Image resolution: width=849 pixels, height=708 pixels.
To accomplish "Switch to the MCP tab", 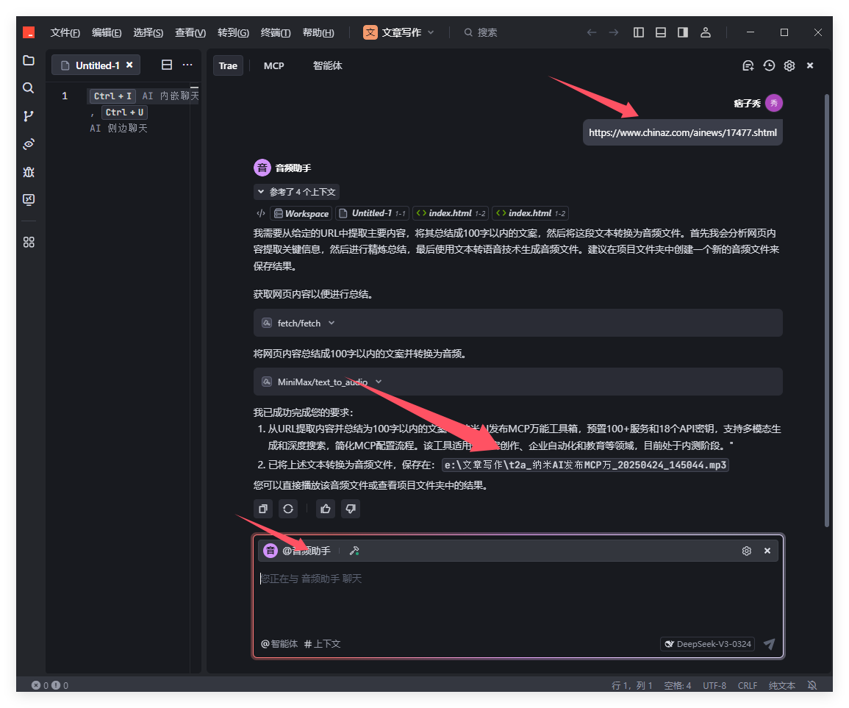I will (x=273, y=65).
